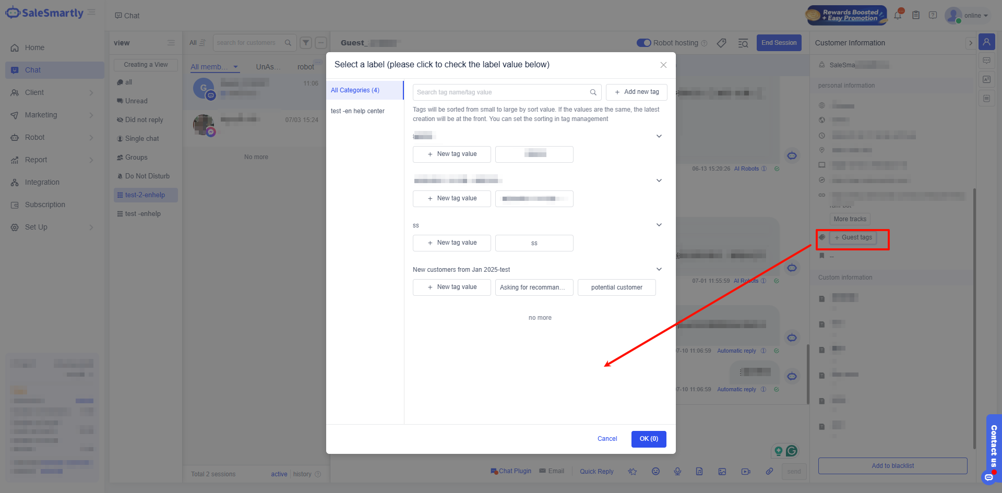Click the microphone voice message icon
The height and width of the screenshot is (493, 1002).
point(677,471)
